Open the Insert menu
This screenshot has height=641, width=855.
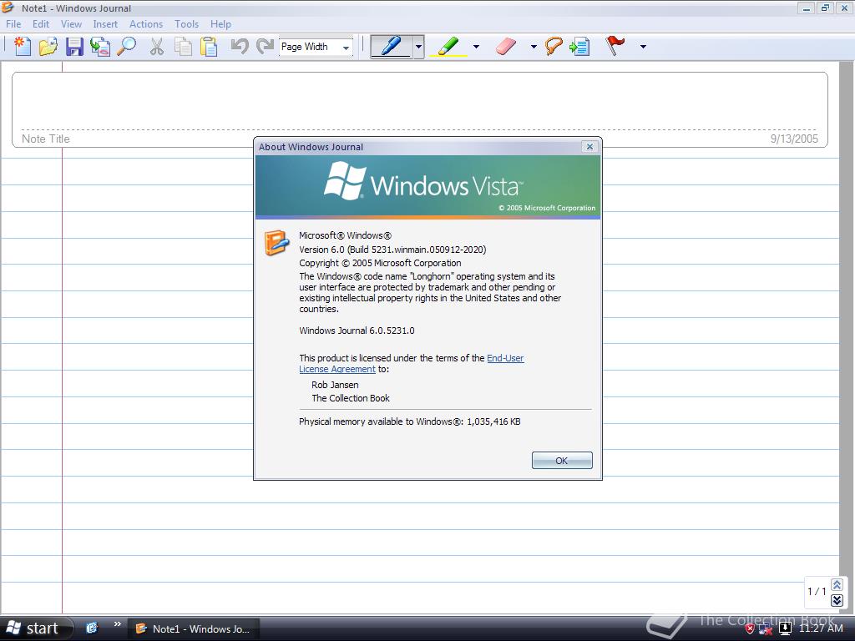(x=105, y=24)
